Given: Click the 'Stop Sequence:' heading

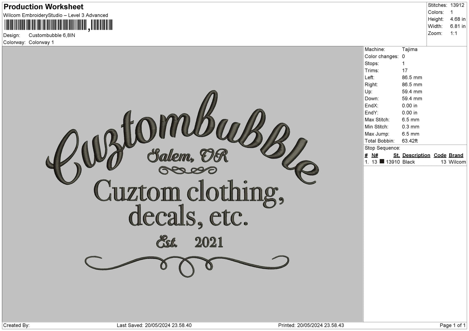Looking at the screenshot, I should [x=382, y=148].
